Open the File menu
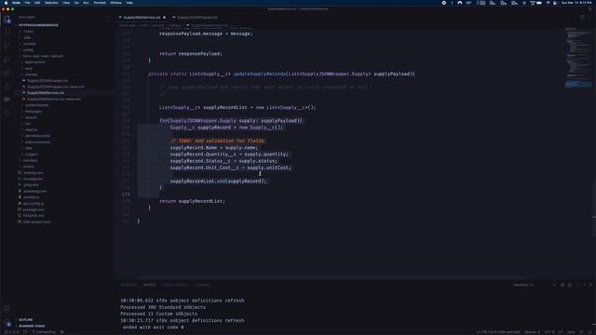 [x=27, y=3]
